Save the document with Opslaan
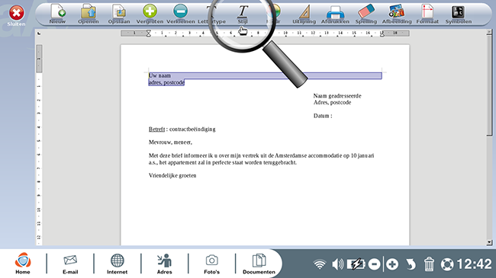Image resolution: width=496 pixels, height=278 pixels. click(119, 14)
